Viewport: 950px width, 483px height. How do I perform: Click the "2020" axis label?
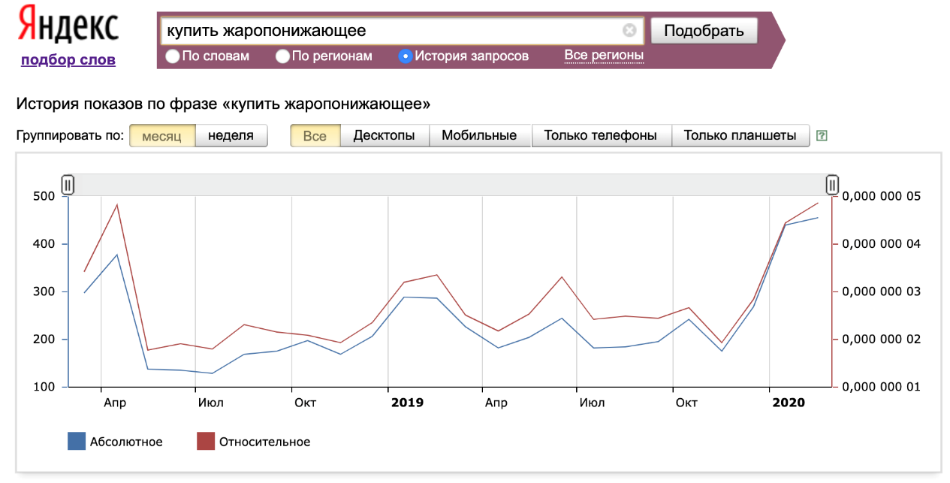pyautogui.click(x=789, y=403)
